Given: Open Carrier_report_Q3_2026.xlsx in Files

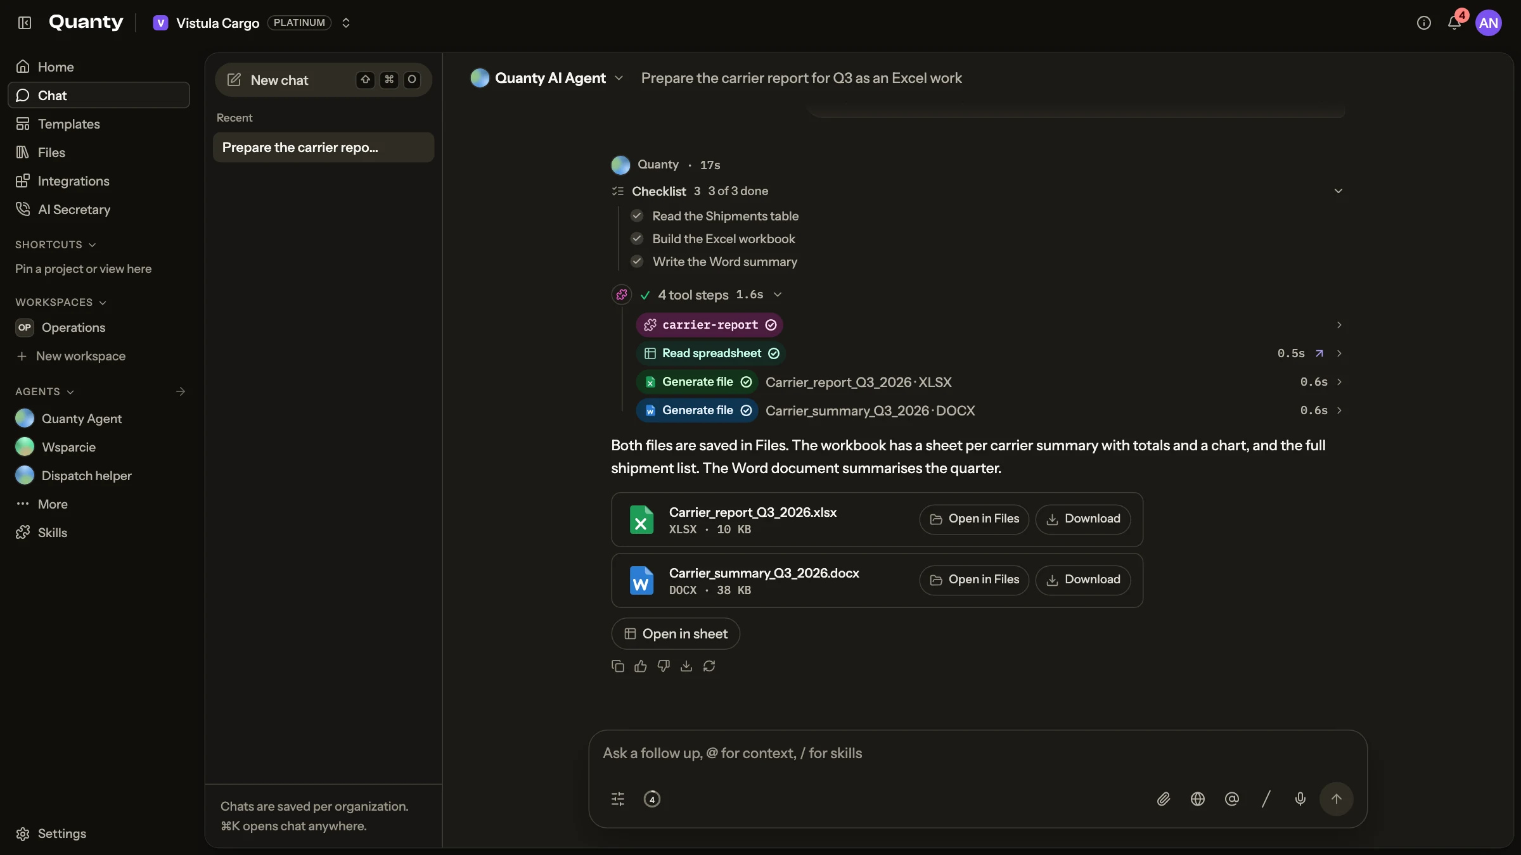Looking at the screenshot, I should pyautogui.click(x=974, y=519).
